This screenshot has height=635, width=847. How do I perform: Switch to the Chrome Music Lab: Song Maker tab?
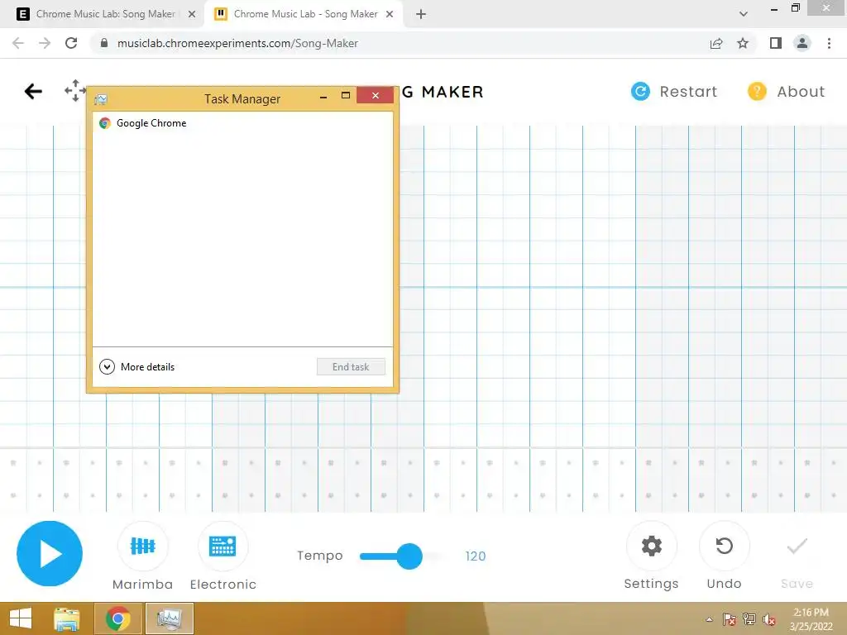pyautogui.click(x=106, y=14)
